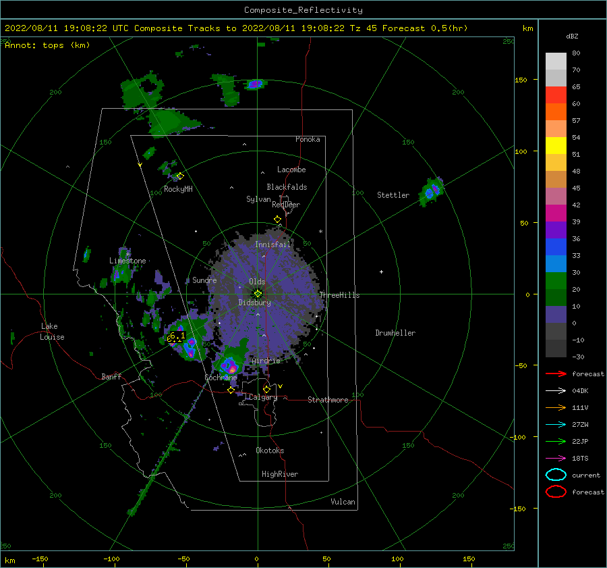Click the Calgary city label
Screen dimensions: 607x568
[263, 397]
